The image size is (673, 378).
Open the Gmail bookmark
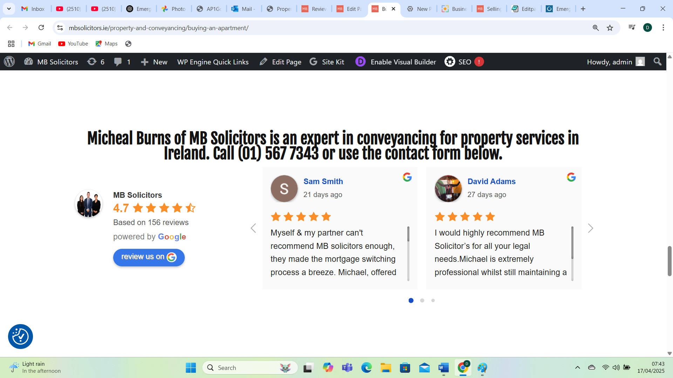[40, 43]
